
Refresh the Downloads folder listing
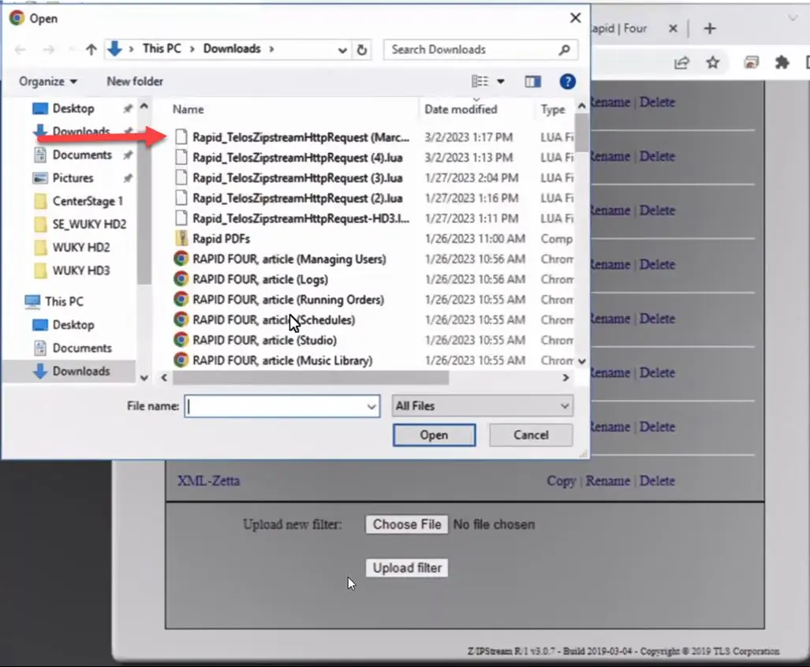(x=361, y=50)
